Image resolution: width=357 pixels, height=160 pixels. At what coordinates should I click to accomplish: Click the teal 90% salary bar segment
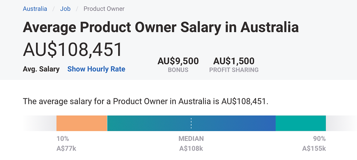pos(301,123)
